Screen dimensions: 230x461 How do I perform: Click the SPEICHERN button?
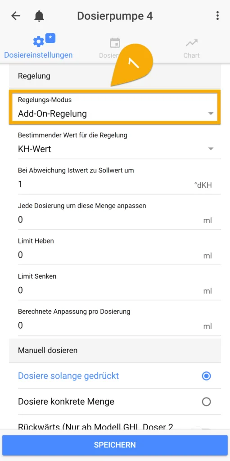point(115,445)
